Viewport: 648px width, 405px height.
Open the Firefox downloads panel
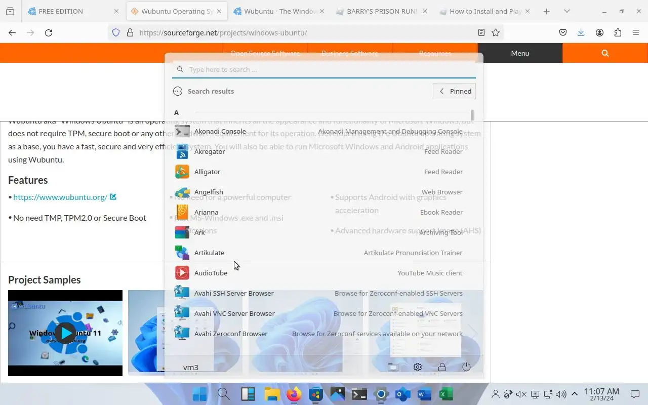tap(581, 32)
